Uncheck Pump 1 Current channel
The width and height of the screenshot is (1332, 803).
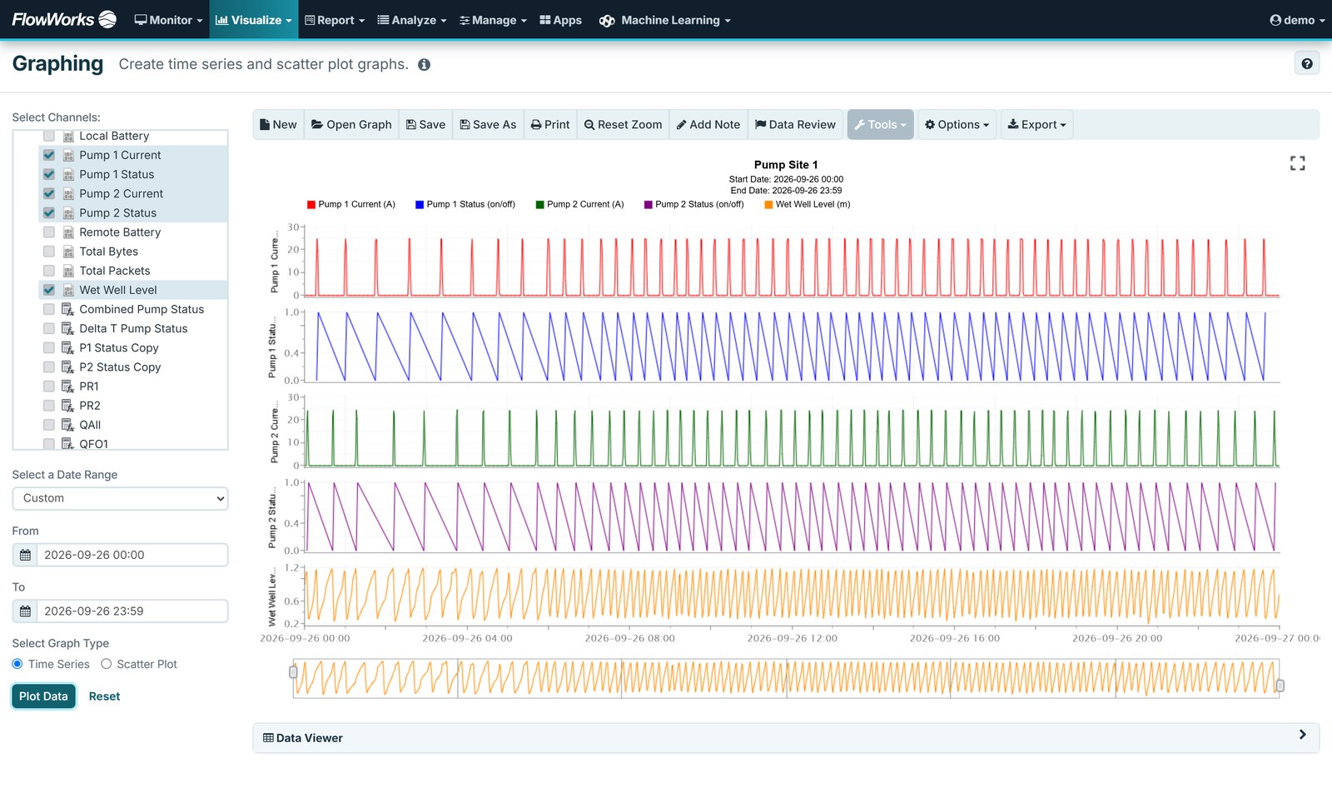(x=49, y=156)
